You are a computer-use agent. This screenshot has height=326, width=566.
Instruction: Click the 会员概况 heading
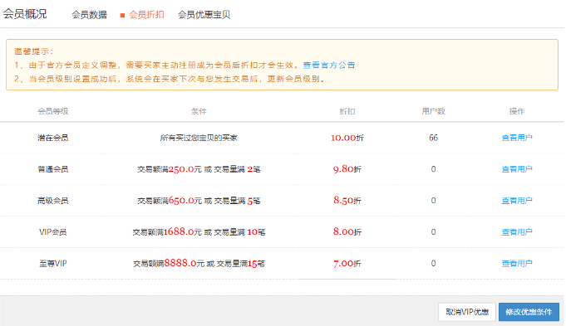coord(25,14)
